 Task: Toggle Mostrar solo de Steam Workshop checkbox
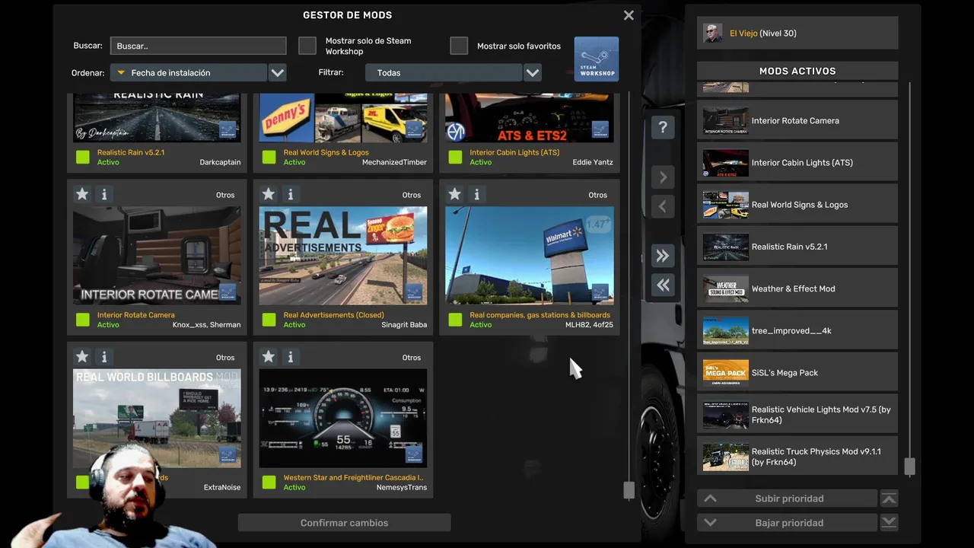pyautogui.click(x=307, y=46)
